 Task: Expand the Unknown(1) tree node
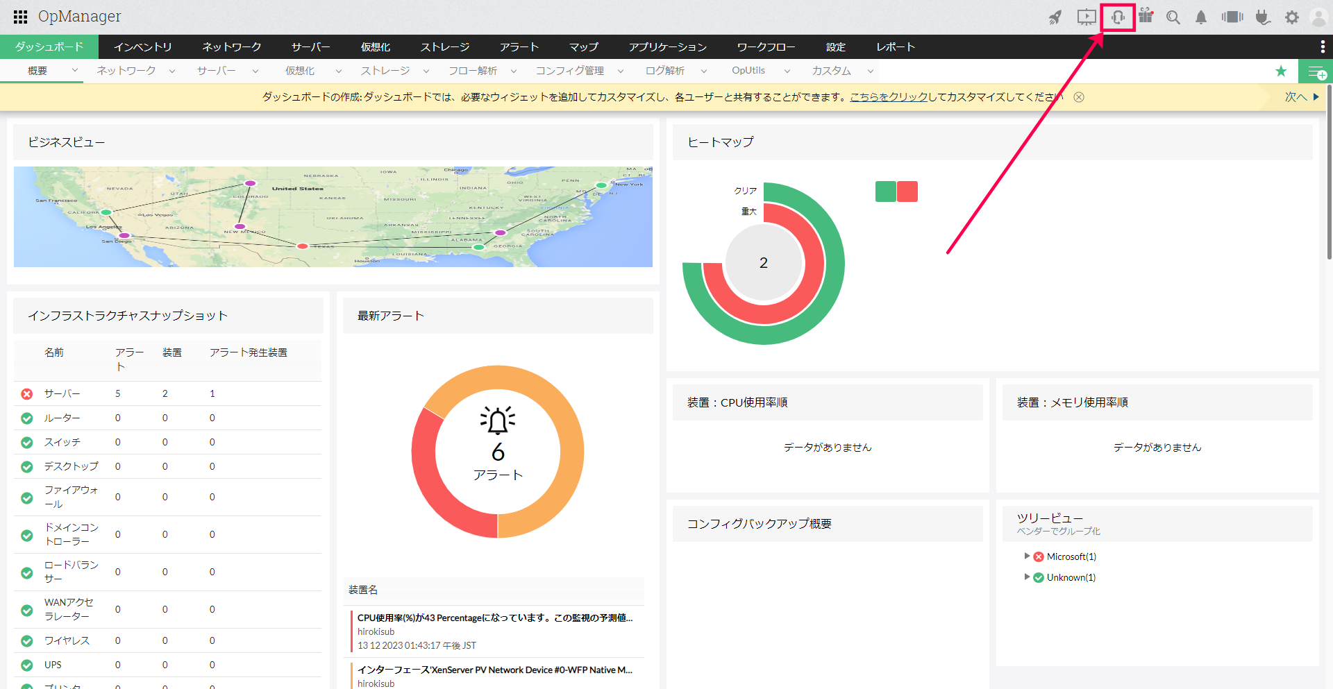pyautogui.click(x=1027, y=577)
